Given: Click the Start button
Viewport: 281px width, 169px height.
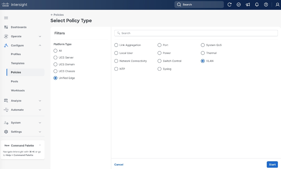Looking at the screenshot, I should click(272, 165).
